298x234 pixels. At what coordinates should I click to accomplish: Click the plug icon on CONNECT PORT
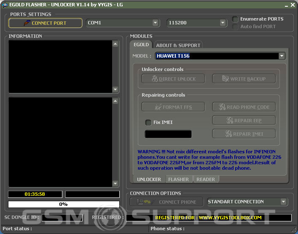tap(27, 23)
